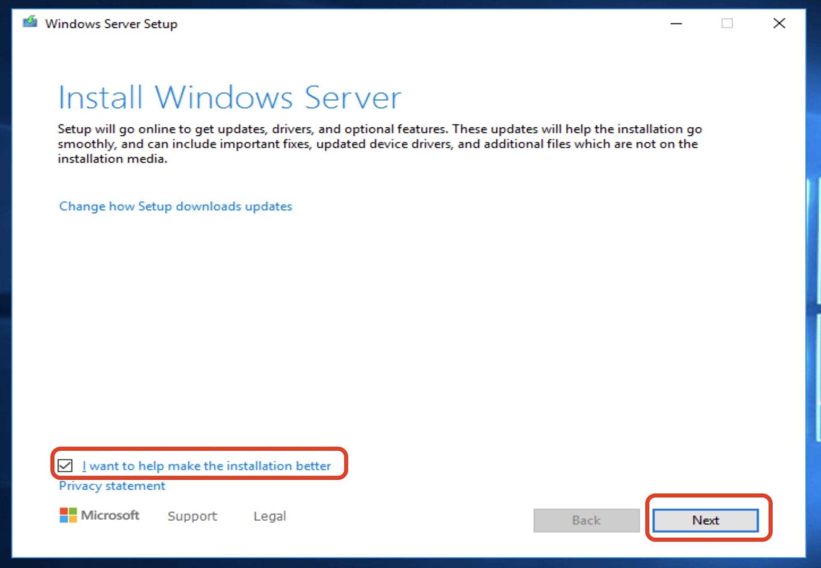Uncheck 'I want to help make the installation better'
This screenshot has width=821, height=568.
click(x=65, y=466)
